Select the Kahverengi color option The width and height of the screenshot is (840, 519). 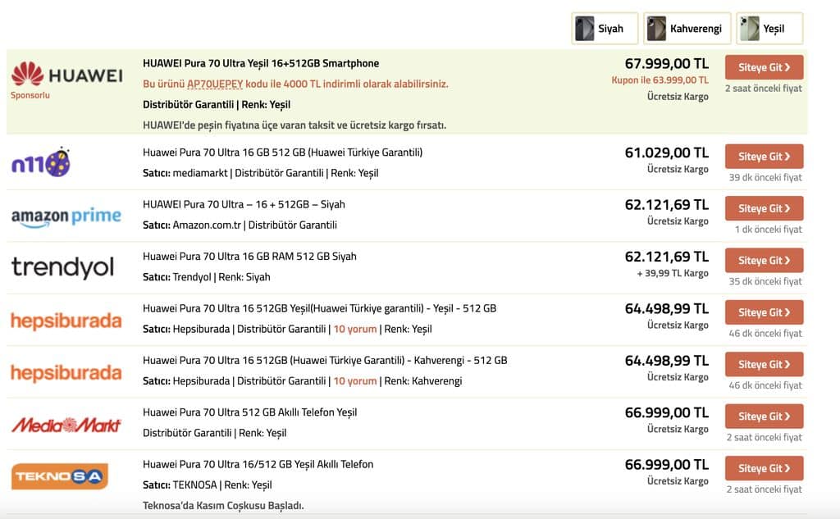coord(687,29)
